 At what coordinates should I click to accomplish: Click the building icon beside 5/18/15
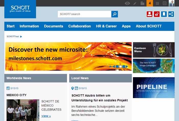pyautogui.click(x=76, y=88)
